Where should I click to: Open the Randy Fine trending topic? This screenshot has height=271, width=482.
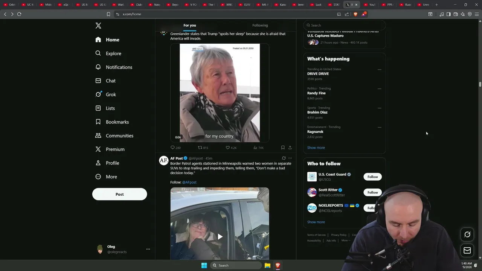(316, 93)
